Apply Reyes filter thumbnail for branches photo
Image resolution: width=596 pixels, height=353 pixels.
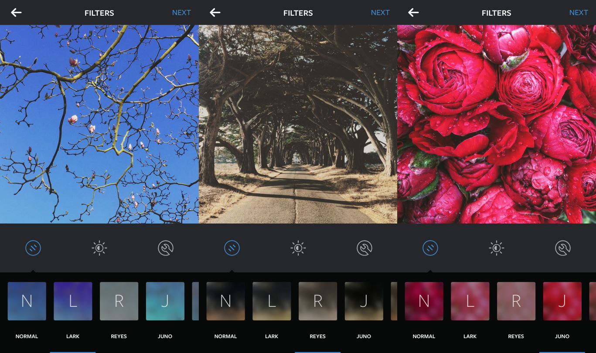(119, 301)
